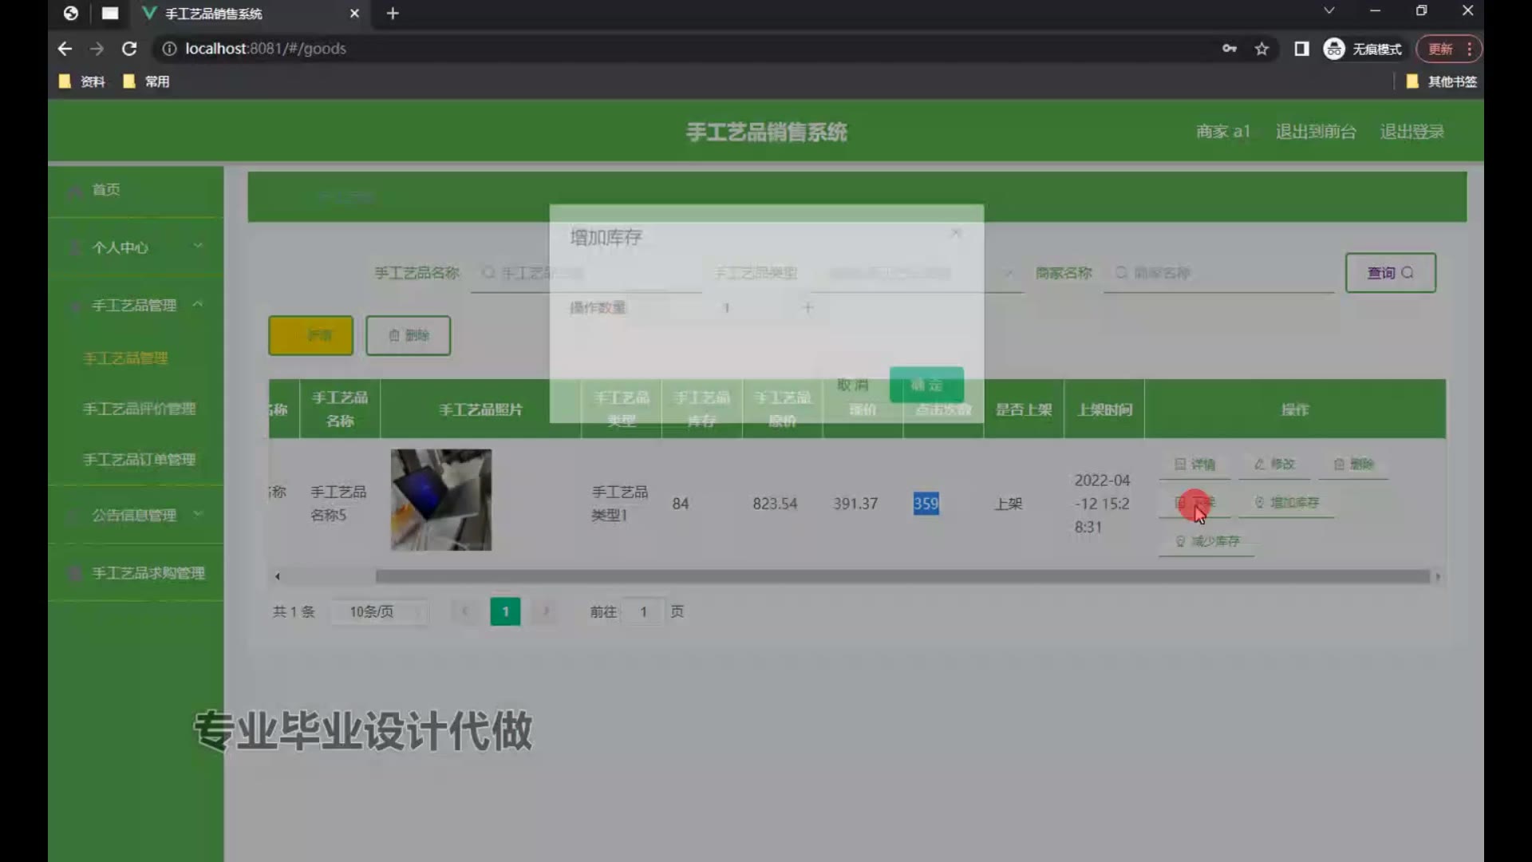The image size is (1532, 862).
Task: Open the 手工艺品类型 filter dropdown
Action: 918,273
